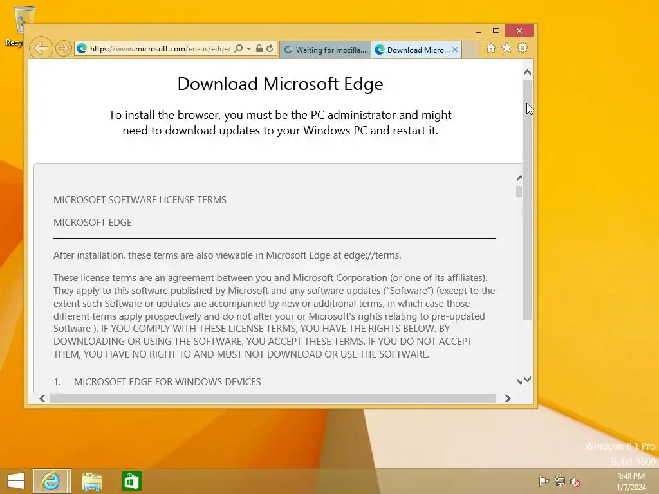Select the Download Microsoft Edge tab
This screenshot has height=494, width=659.
(x=412, y=50)
